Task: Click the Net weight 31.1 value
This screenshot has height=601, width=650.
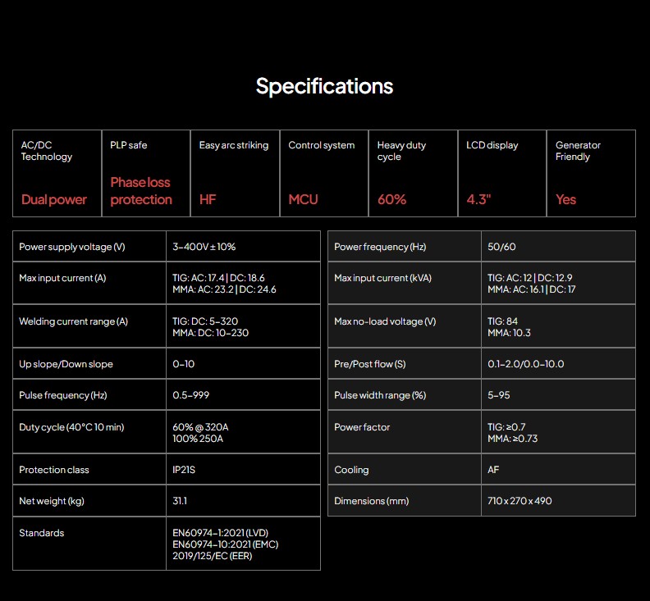Action: click(180, 501)
